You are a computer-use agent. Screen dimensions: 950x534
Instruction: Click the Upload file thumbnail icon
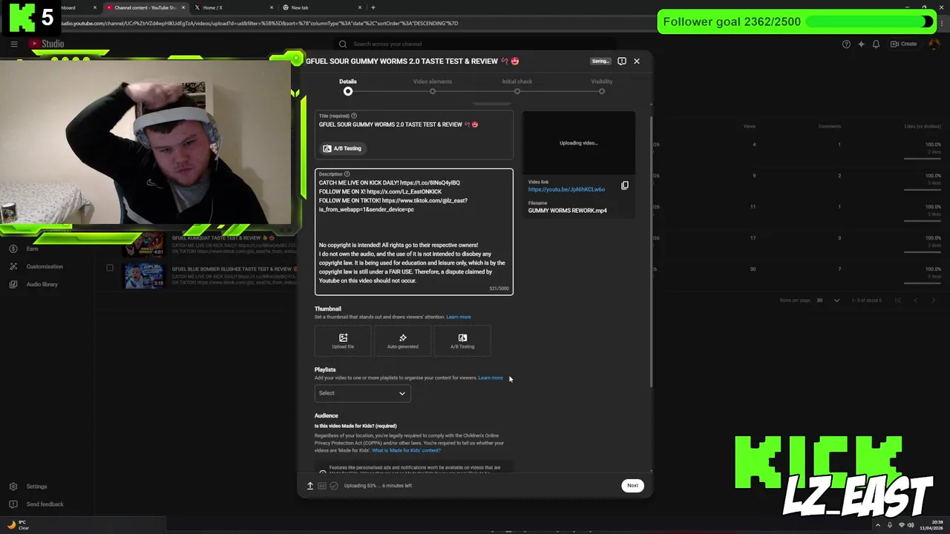343,338
